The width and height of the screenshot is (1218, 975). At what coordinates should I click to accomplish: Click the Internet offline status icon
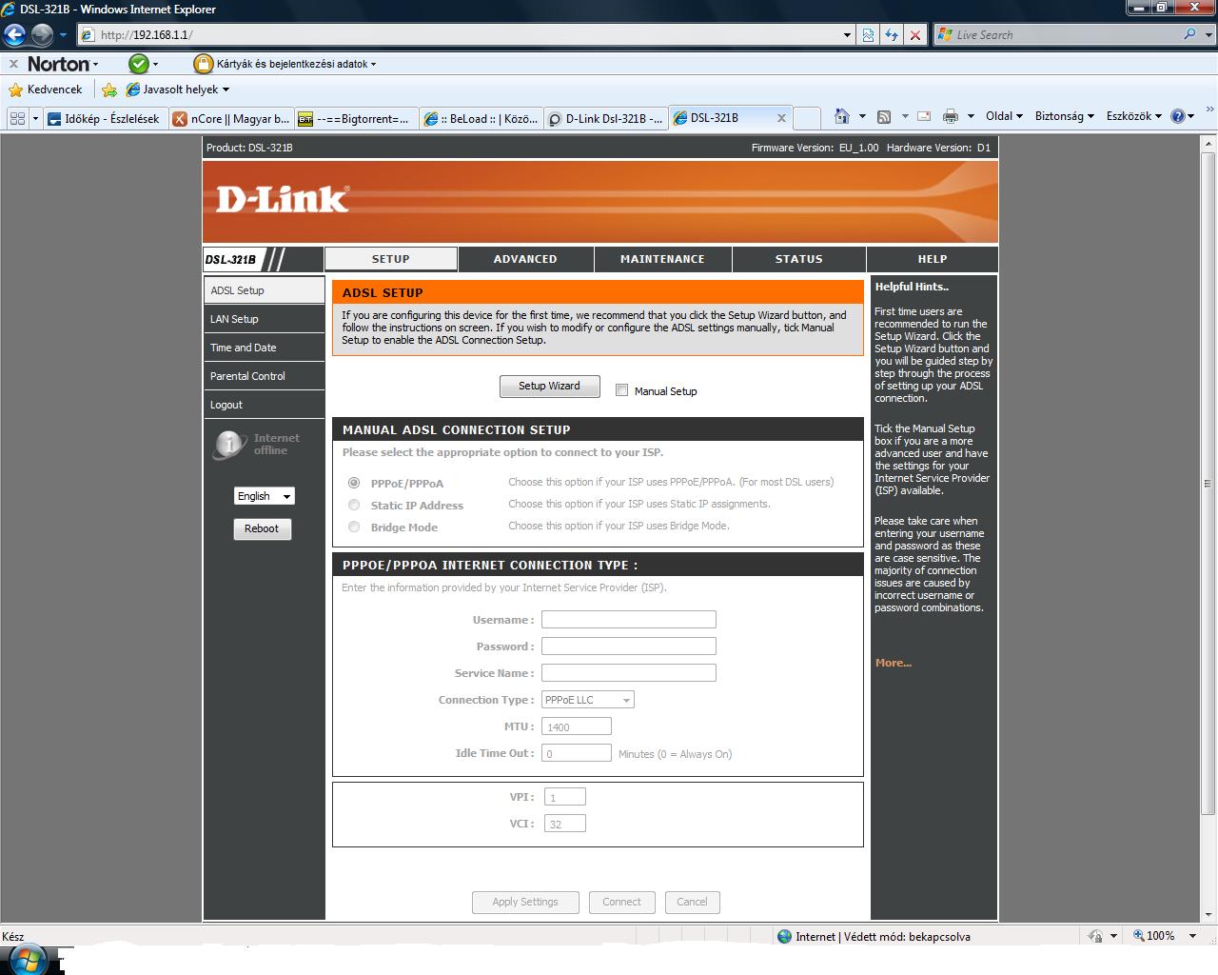coord(229,445)
